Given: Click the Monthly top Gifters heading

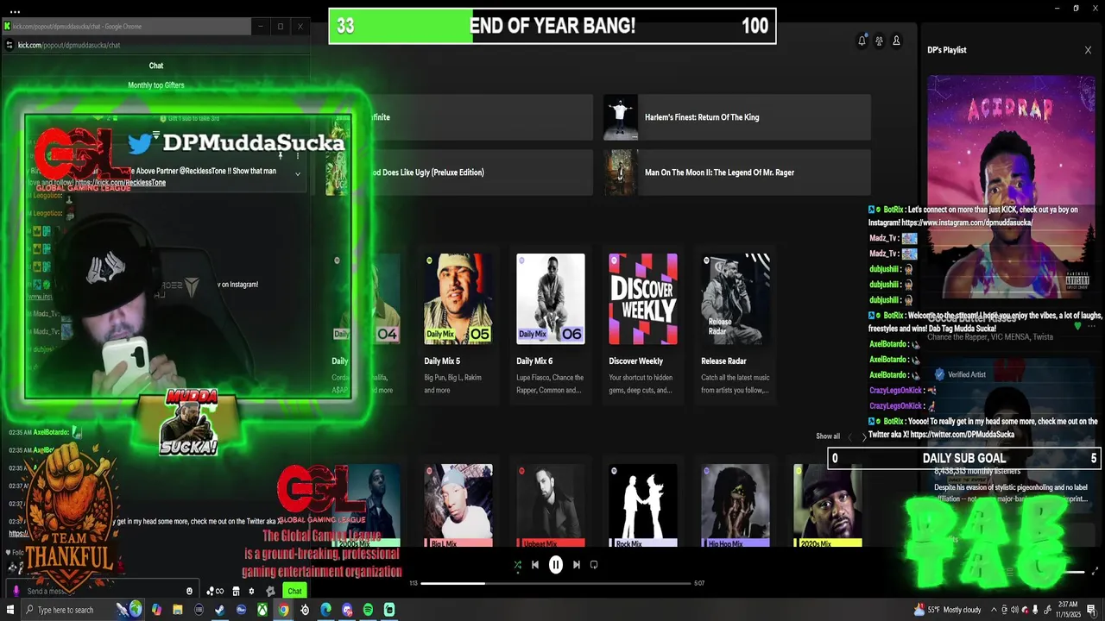Looking at the screenshot, I should [x=156, y=85].
